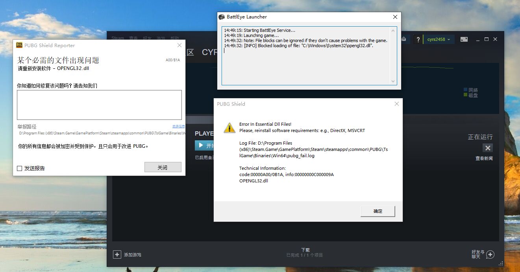
Task: Click the 网络 legend swatch in Steam
Action: point(466,90)
